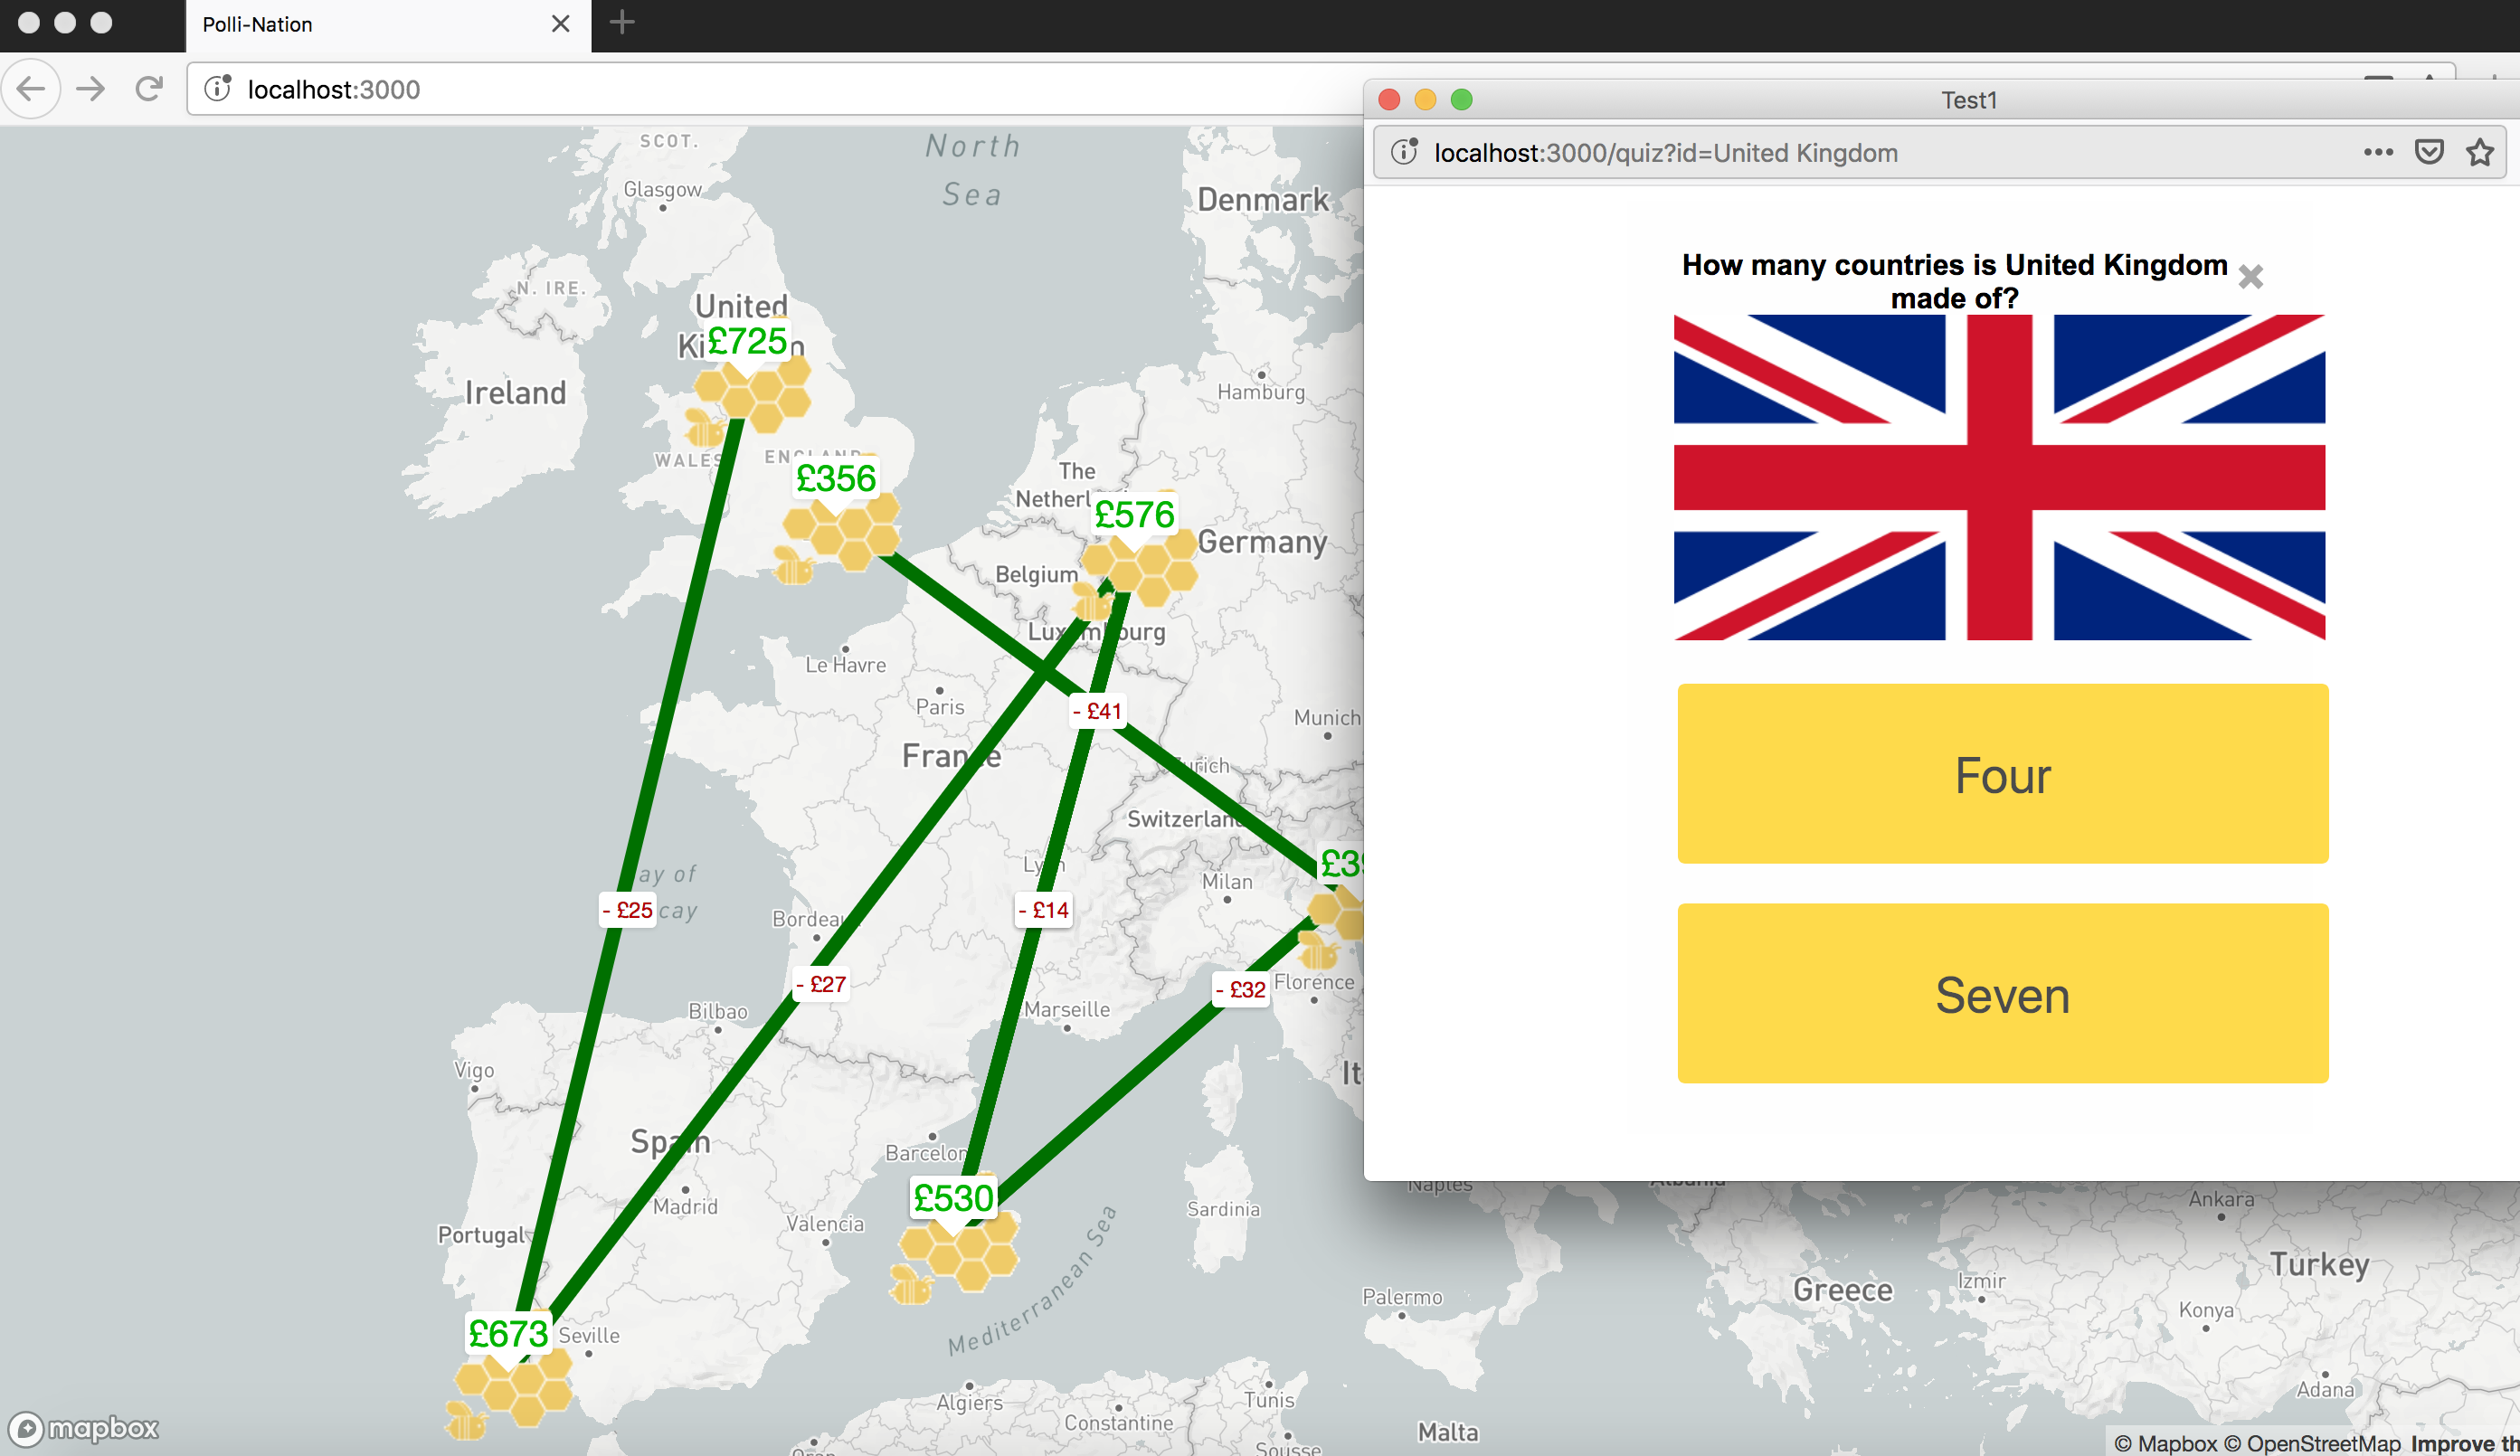Close the quiz with X icon
This screenshot has height=1456, width=2520.
pos(2250,276)
